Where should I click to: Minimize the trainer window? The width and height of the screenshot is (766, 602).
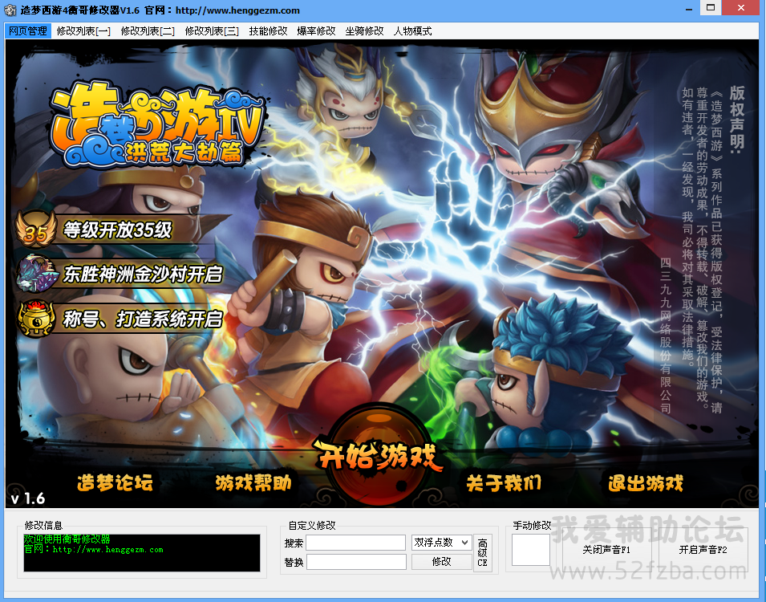pos(689,9)
